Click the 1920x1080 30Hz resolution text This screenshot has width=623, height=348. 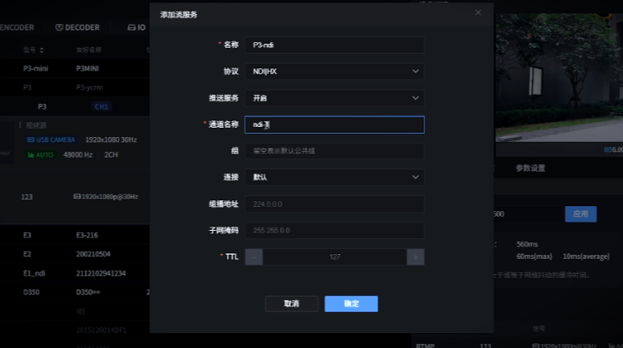click(x=111, y=139)
